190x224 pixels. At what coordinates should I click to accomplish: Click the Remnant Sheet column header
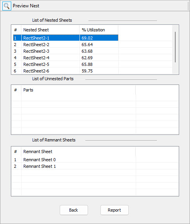[x=78, y=152]
